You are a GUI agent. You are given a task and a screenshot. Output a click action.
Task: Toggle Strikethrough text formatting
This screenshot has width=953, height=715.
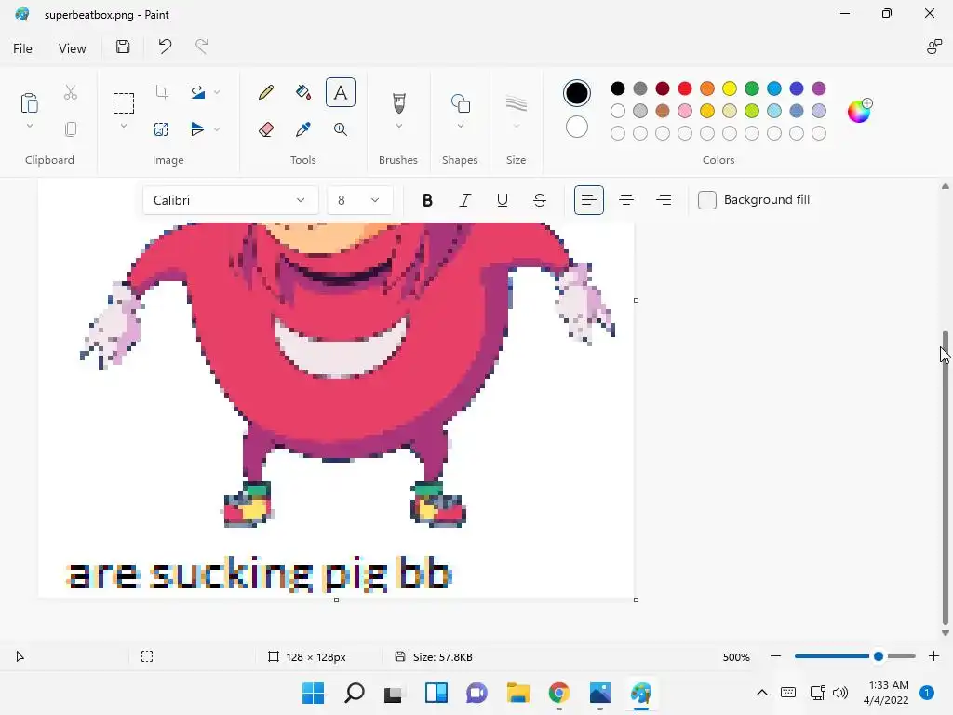(540, 200)
